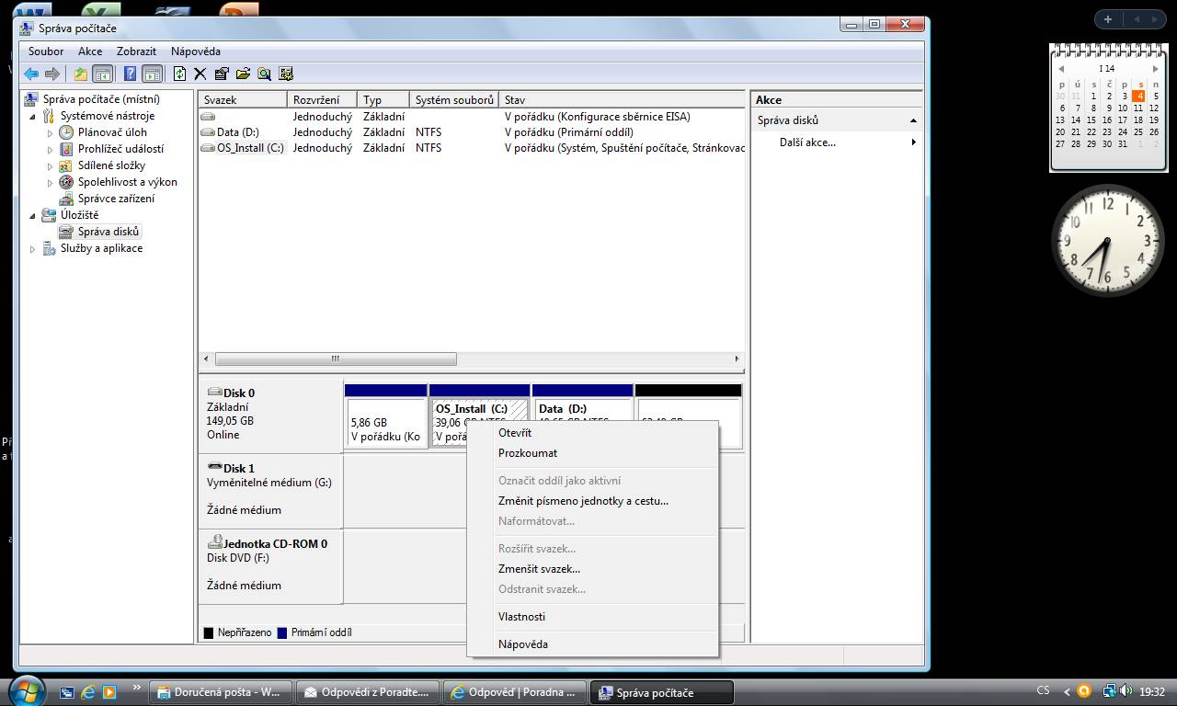Click the volume speaker tray icon
The width and height of the screenshot is (1177, 706).
coord(1126,691)
